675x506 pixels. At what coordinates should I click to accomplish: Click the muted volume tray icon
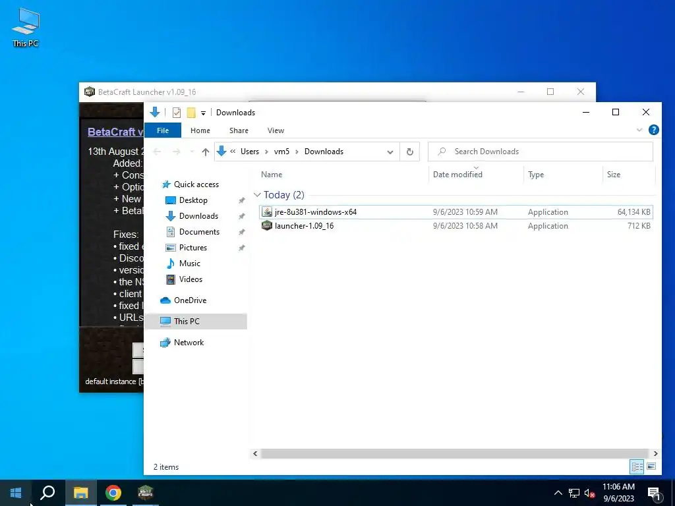(x=589, y=493)
